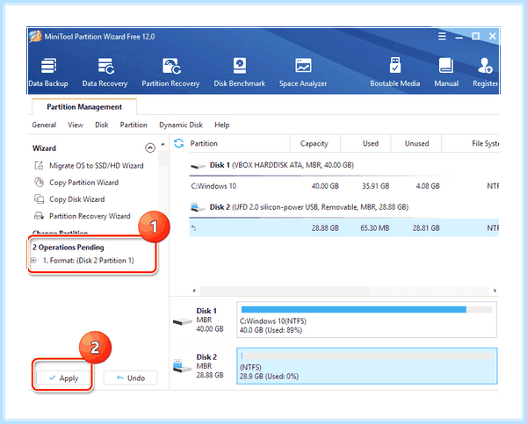Open the General menu

pos(44,125)
